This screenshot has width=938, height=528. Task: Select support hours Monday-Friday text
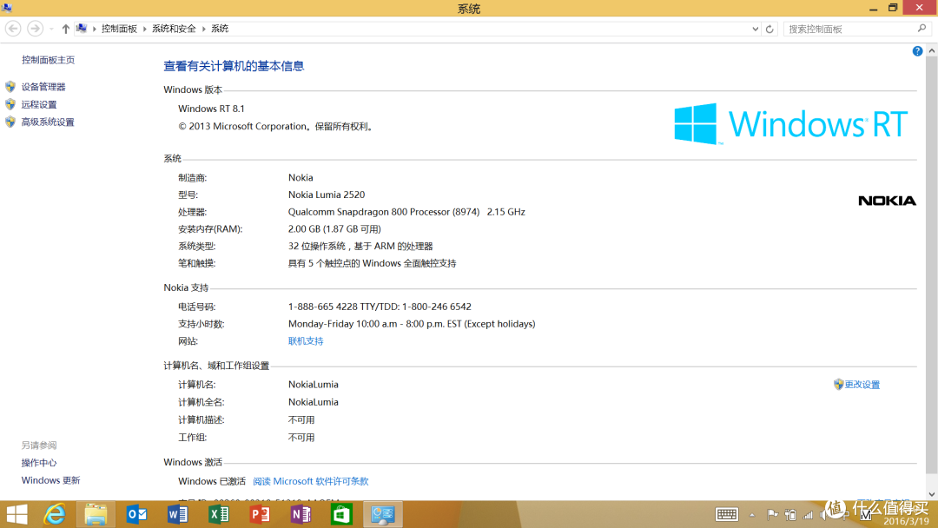412,324
